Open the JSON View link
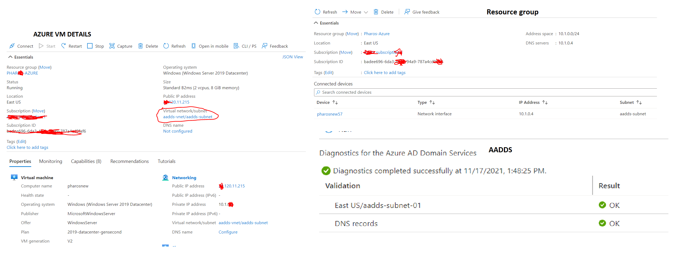 coord(292,57)
